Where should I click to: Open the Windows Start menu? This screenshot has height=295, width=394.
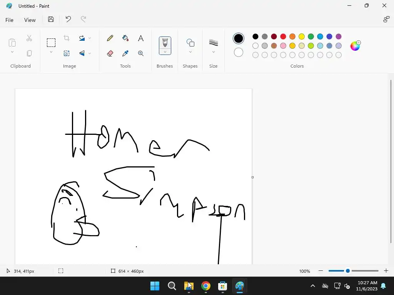[155, 286]
